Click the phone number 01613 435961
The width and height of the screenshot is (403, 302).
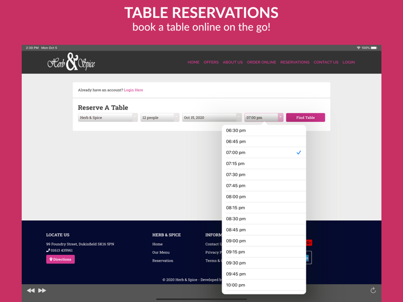click(x=62, y=250)
